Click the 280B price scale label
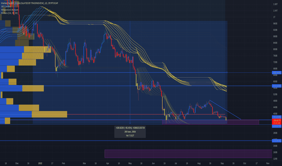This screenshot has height=166, width=282. [275, 133]
